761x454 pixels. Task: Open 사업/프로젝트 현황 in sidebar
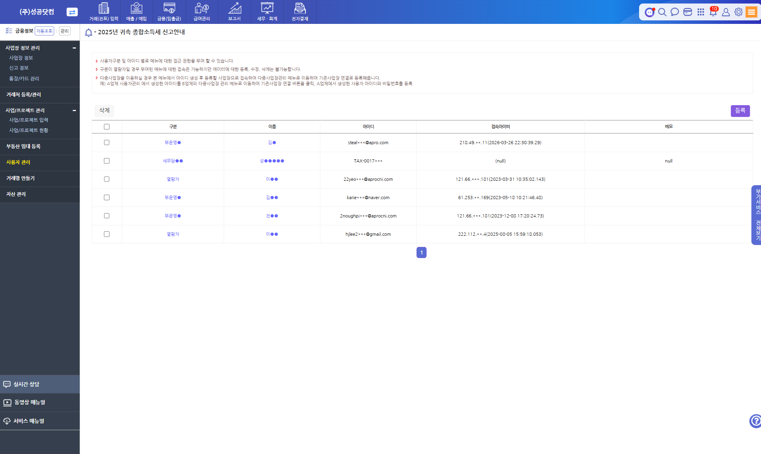[29, 130]
